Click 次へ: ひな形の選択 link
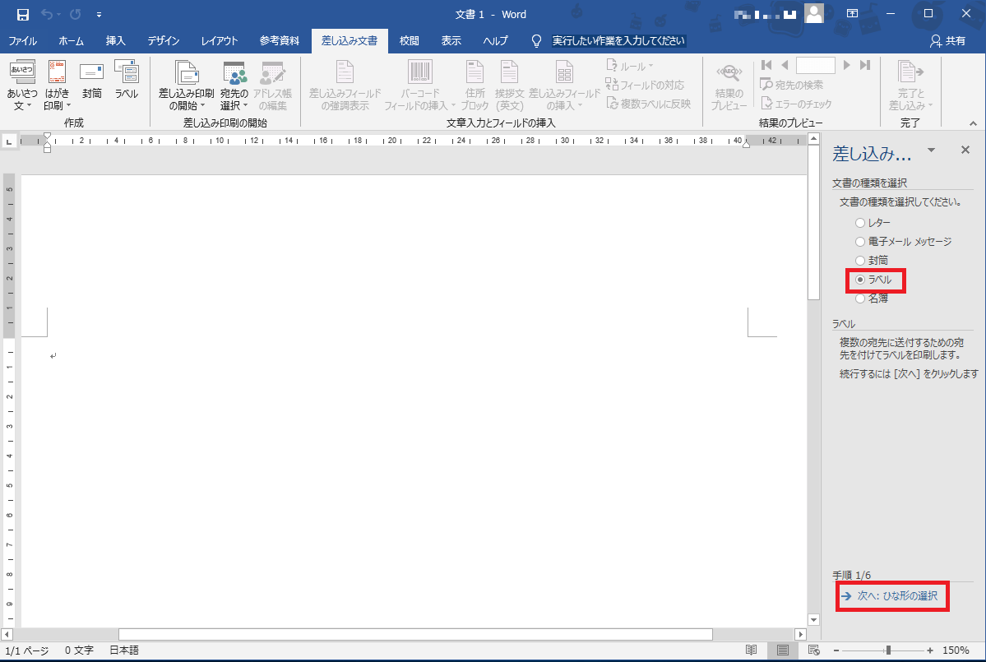This screenshot has height=662, width=986. (896, 595)
